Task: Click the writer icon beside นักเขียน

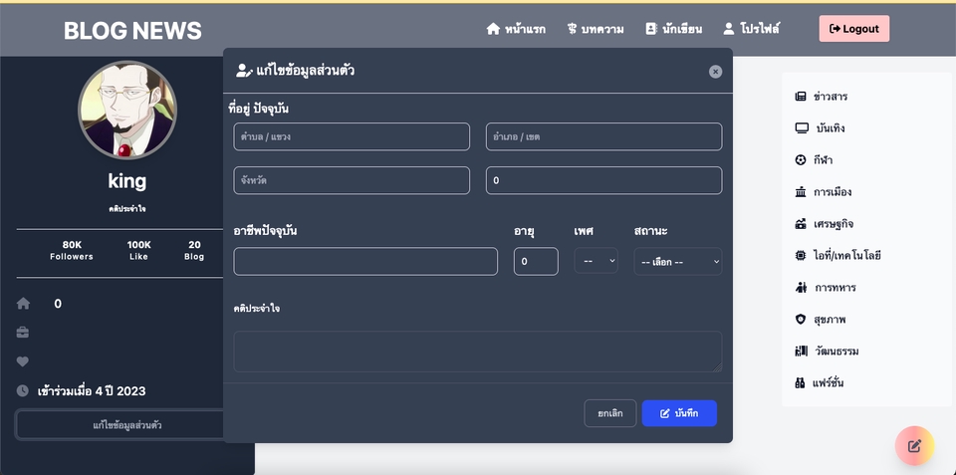Action: [x=651, y=29]
